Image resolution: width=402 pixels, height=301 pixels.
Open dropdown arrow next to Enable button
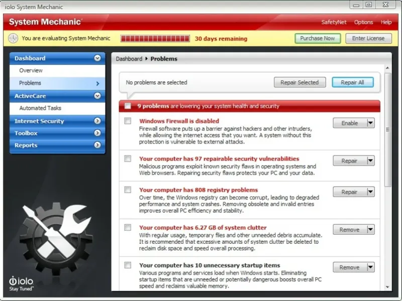point(370,123)
